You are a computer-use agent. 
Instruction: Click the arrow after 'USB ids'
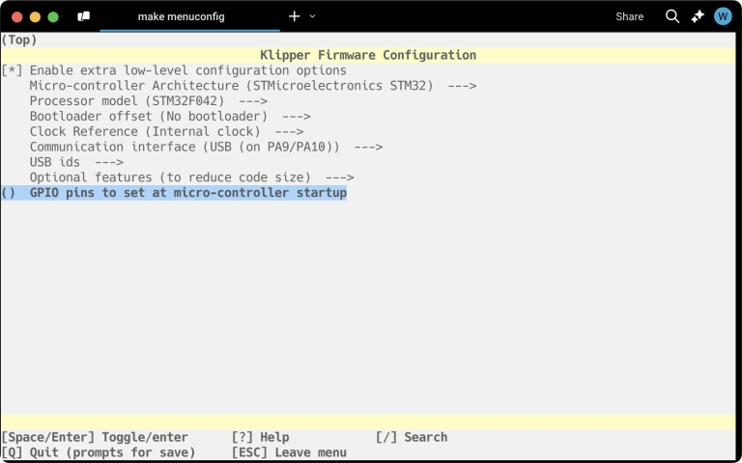coord(109,162)
